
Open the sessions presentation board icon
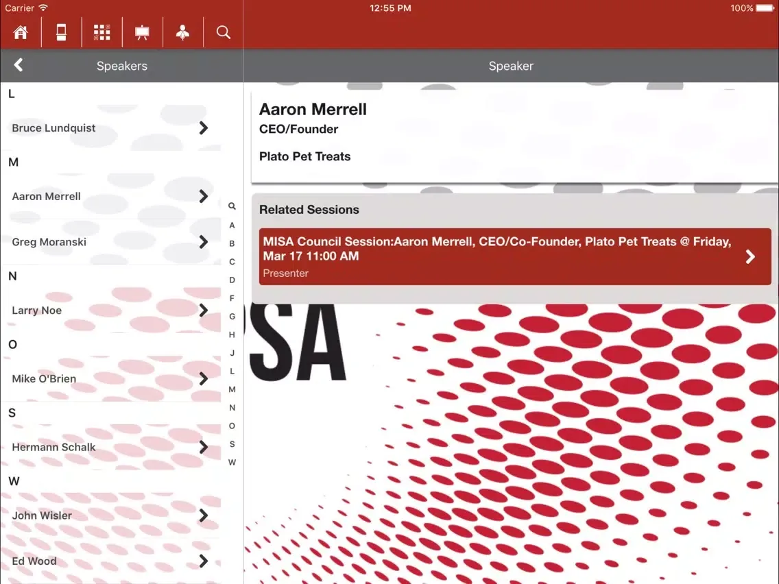point(142,33)
